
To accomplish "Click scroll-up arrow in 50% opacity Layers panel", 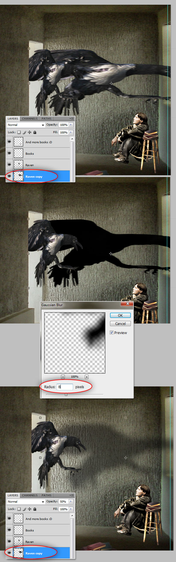I will click(x=72, y=516).
